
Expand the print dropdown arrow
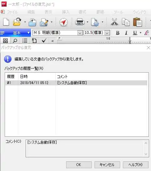87,22
